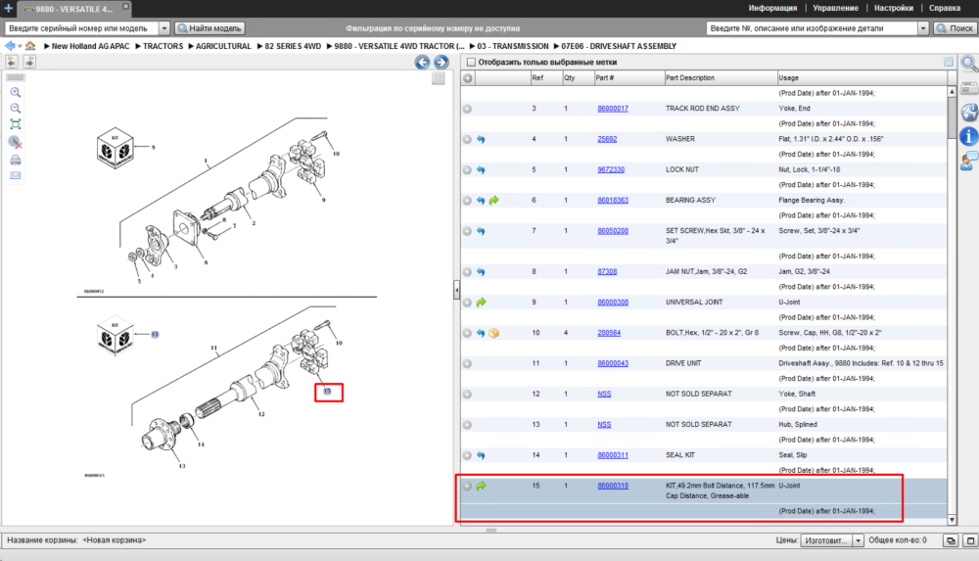Expand the 82 SERIES 4WD breadcrumb

point(259,46)
